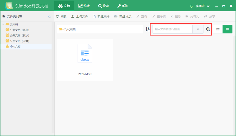Switch to grid thumbnail view

227,29
